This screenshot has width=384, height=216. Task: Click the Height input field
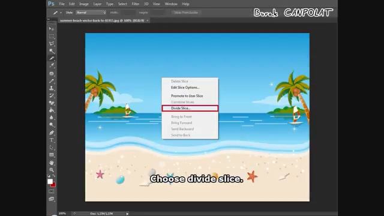[x=157, y=13]
